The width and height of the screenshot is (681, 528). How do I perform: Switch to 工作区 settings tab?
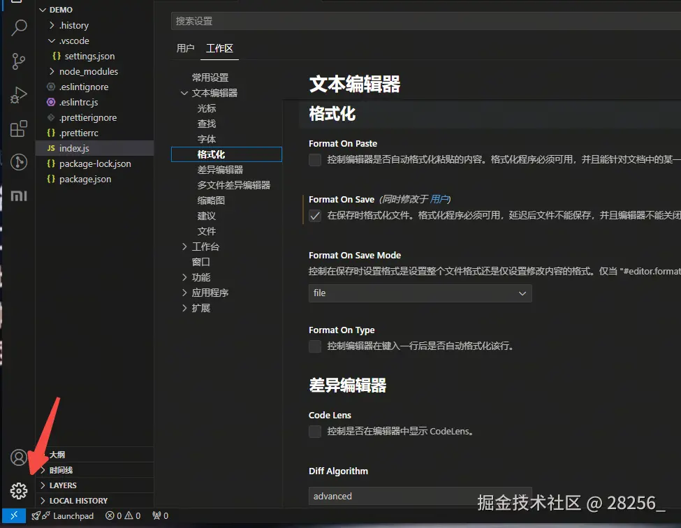click(219, 48)
